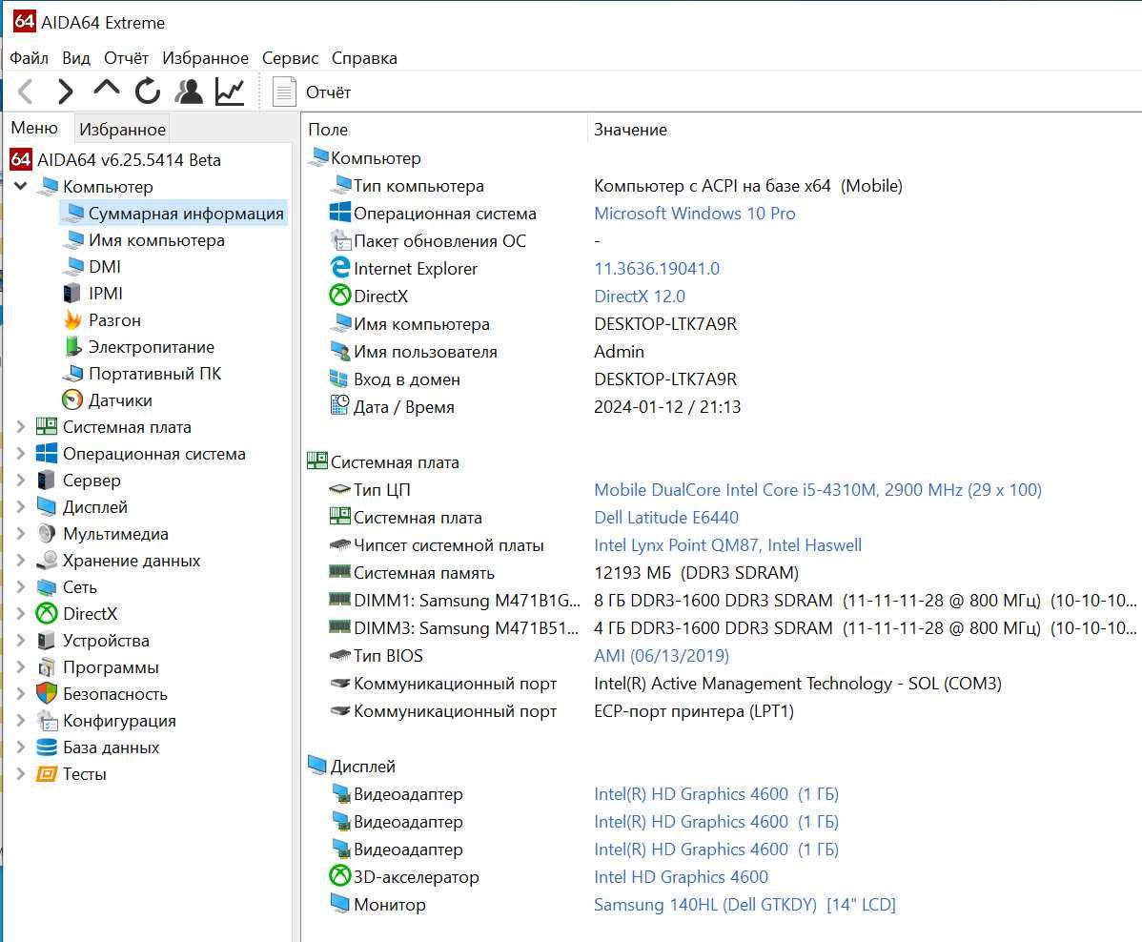Expand the Хранение данных tree node
This screenshot has width=1142, height=942.
[20, 561]
